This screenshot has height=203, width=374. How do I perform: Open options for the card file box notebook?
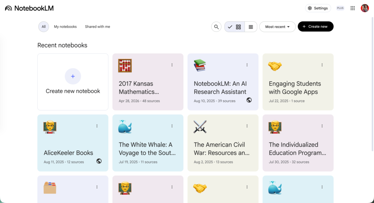tap(97, 187)
